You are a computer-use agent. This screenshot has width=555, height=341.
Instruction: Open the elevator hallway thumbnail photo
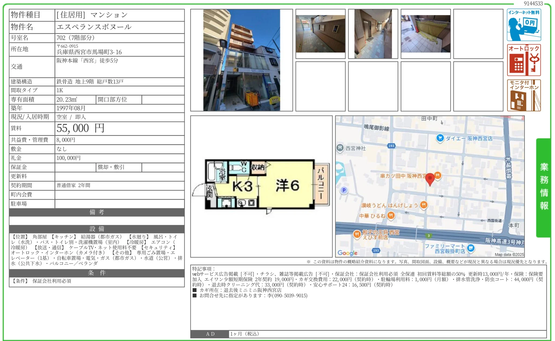click(373, 34)
